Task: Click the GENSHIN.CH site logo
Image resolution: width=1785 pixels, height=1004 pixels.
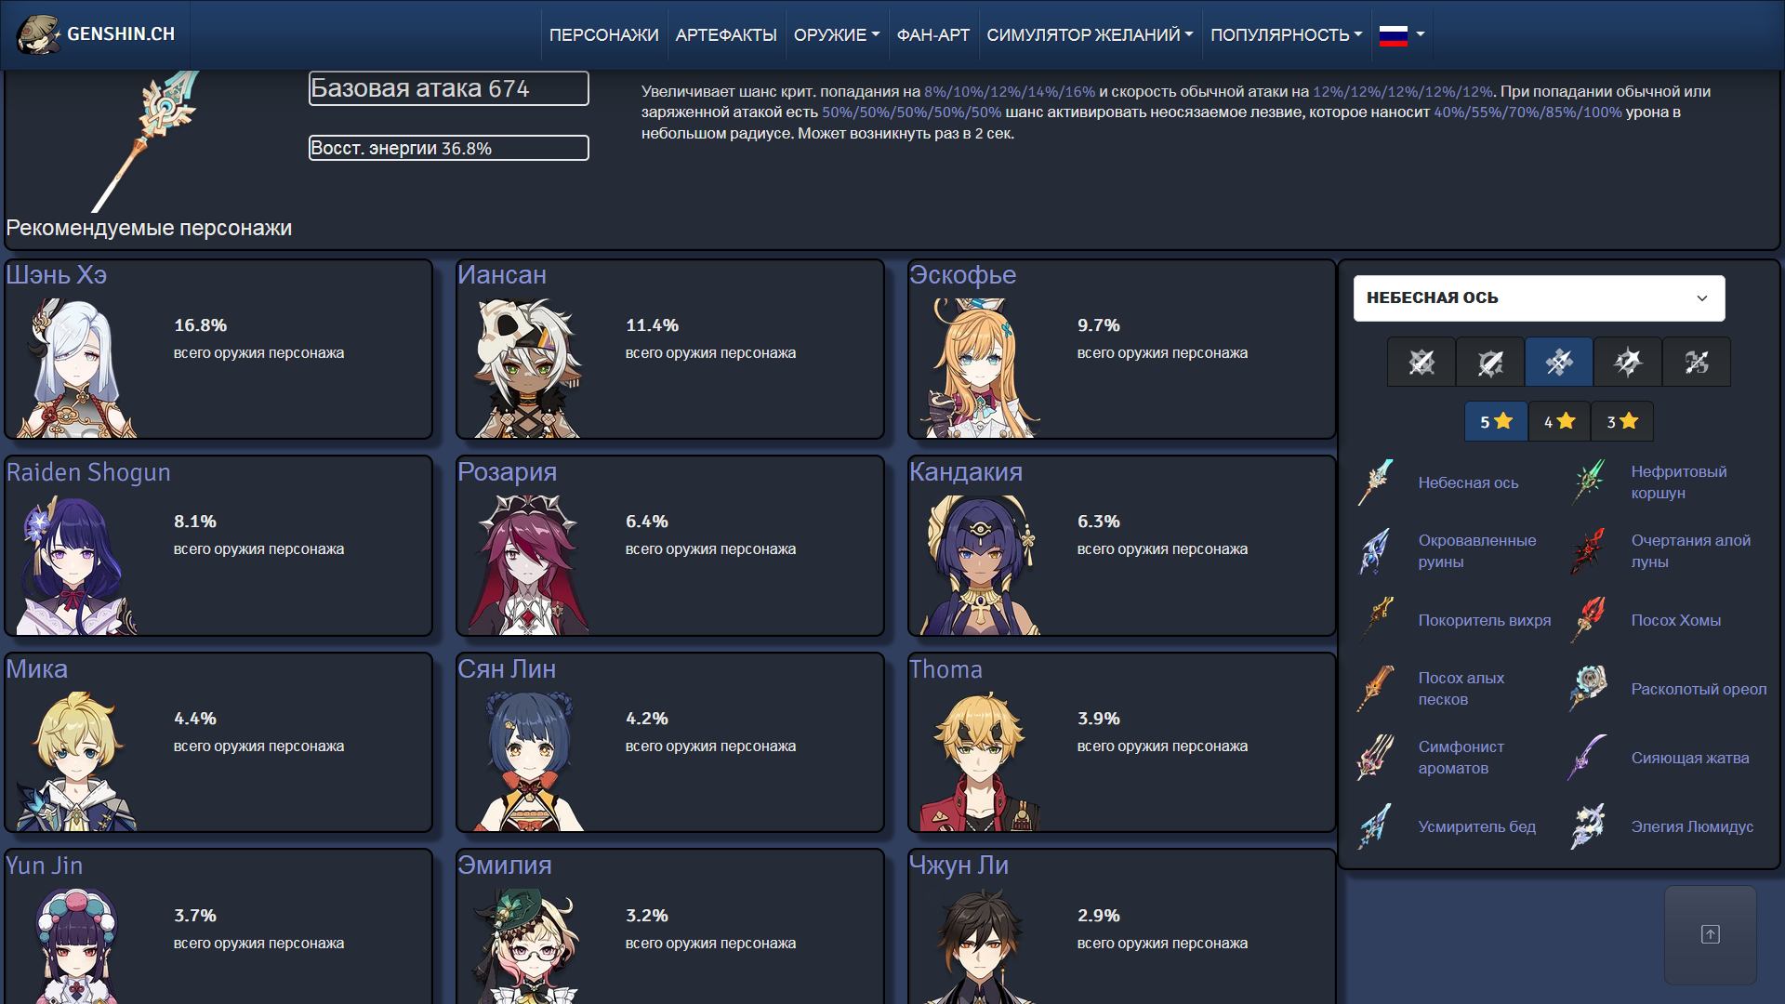Action: point(97,34)
